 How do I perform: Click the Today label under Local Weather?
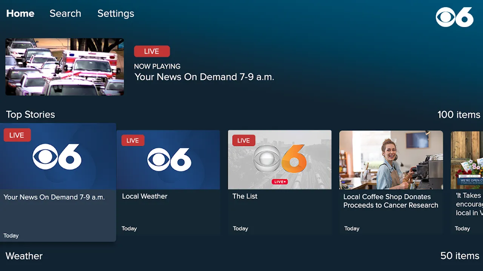(129, 228)
